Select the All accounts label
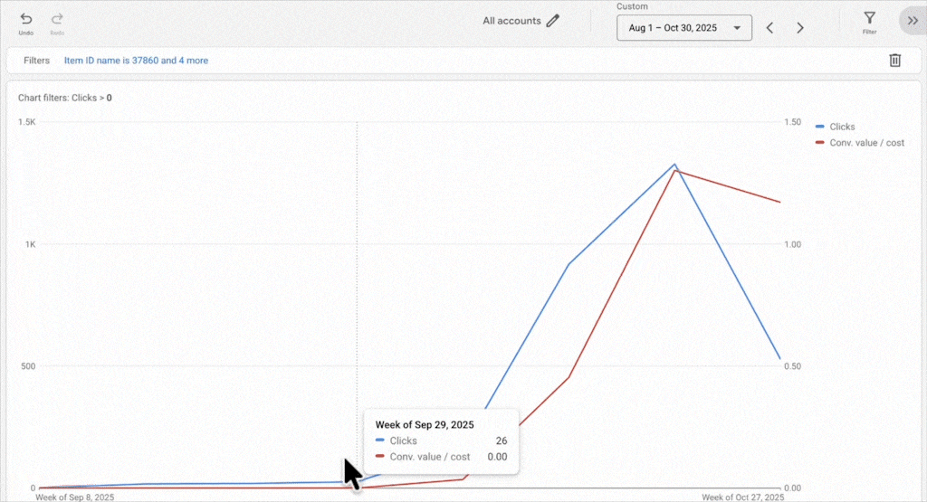The height and width of the screenshot is (502, 927). pos(511,21)
